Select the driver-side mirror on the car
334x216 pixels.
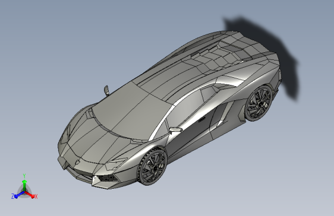175,129
